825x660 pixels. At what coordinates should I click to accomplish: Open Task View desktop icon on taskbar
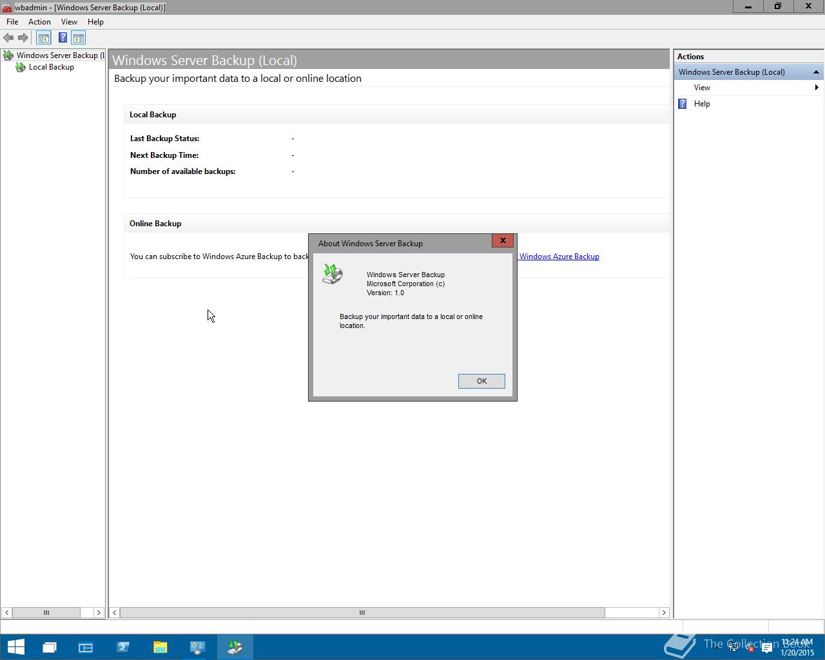(50, 647)
